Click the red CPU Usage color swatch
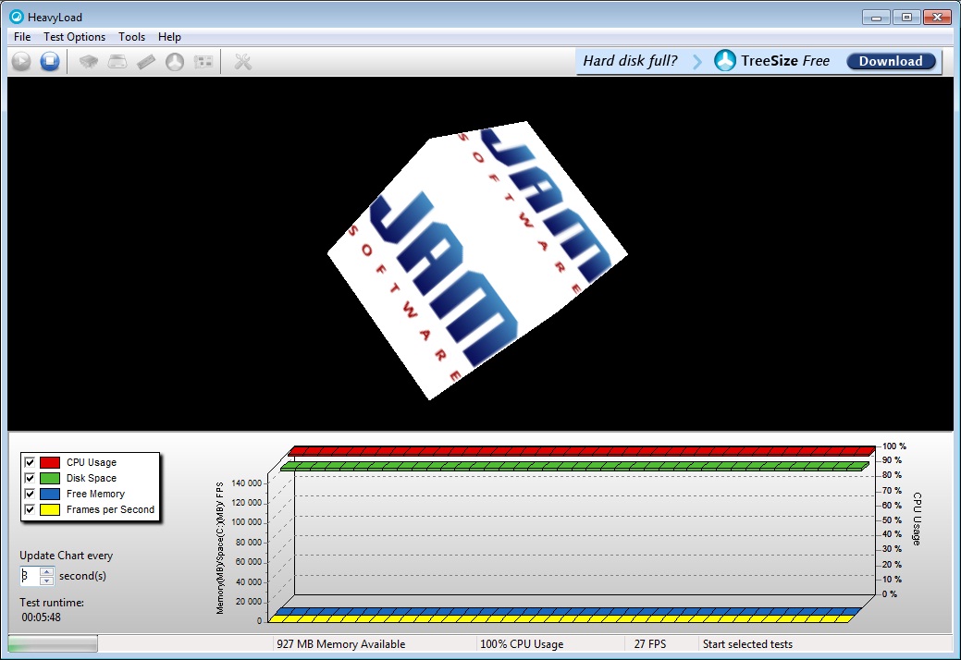The height and width of the screenshot is (660, 961). [x=50, y=462]
